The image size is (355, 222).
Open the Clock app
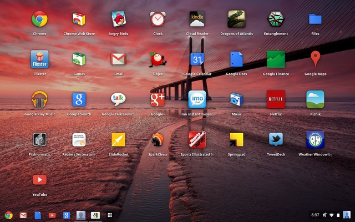click(x=158, y=19)
